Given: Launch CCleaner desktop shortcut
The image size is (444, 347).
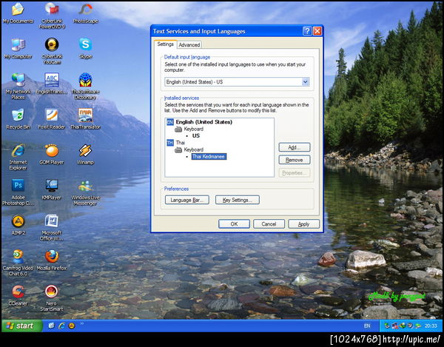Looking at the screenshot, I should click(x=18, y=296).
